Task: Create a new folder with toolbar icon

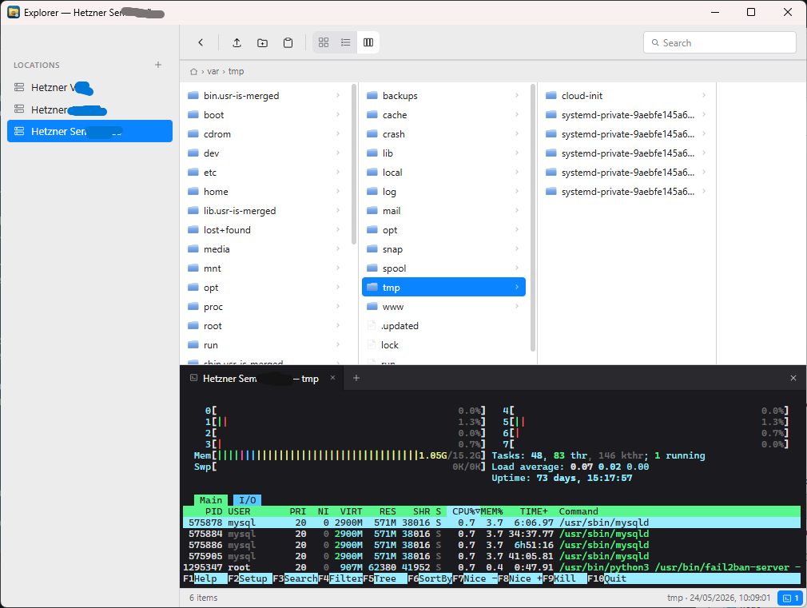Action: [x=263, y=42]
